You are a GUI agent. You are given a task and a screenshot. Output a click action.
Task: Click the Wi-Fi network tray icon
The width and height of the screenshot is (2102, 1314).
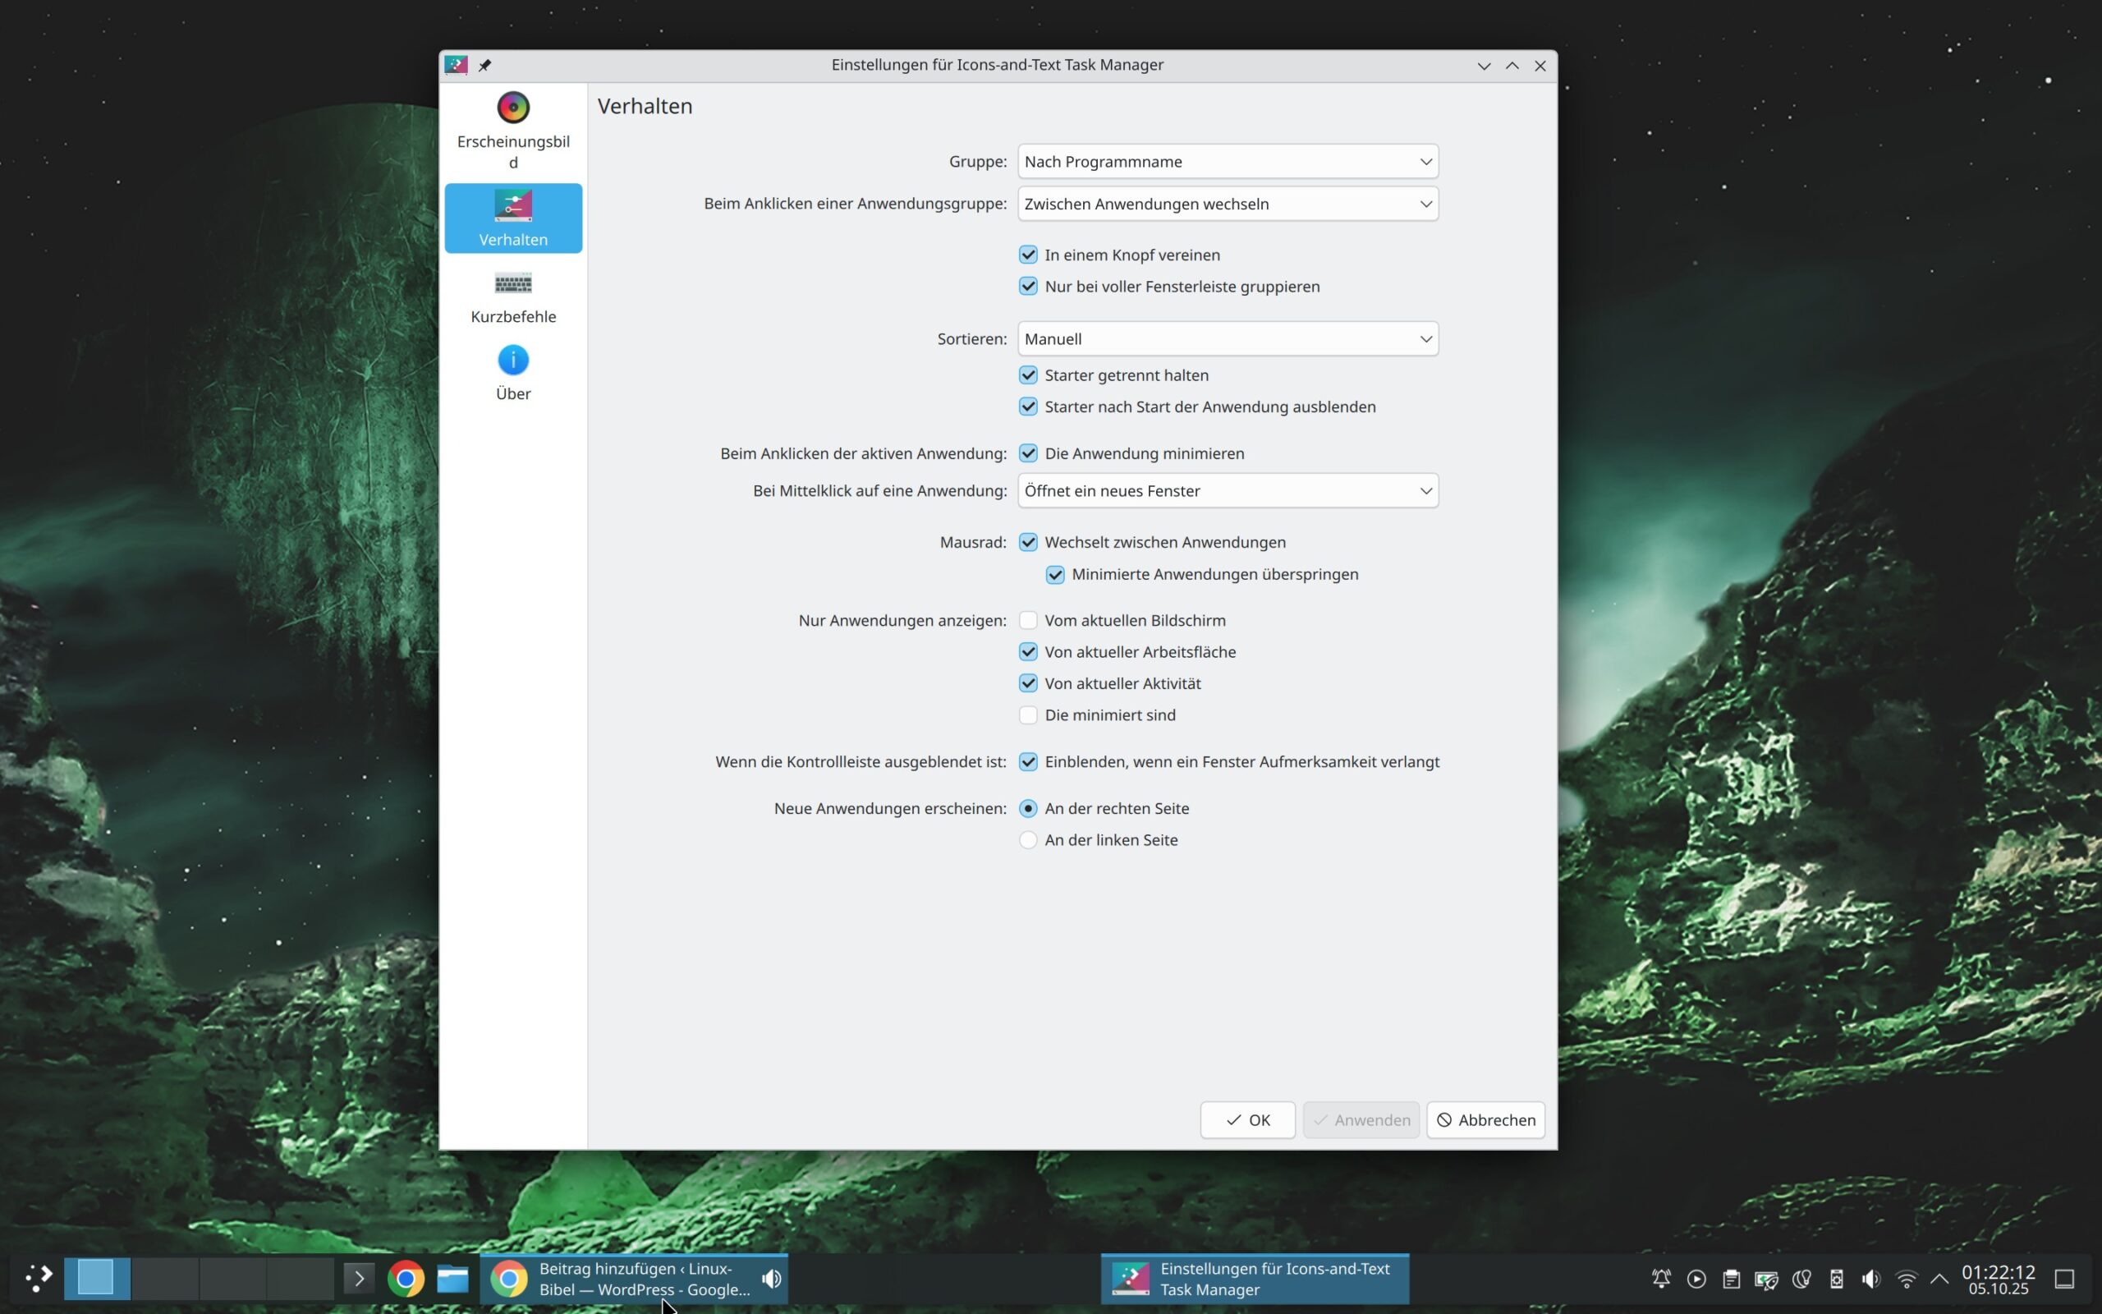(1906, 1279)
